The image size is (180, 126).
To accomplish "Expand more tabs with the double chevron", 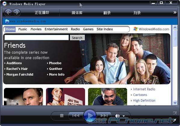I will tap(175, 12).
